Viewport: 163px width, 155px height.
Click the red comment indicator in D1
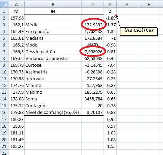pos(116,15)
